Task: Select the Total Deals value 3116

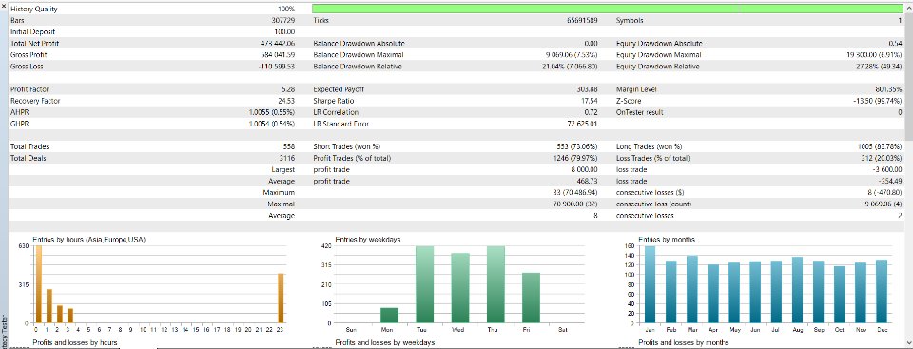Action: coord(287,159)
